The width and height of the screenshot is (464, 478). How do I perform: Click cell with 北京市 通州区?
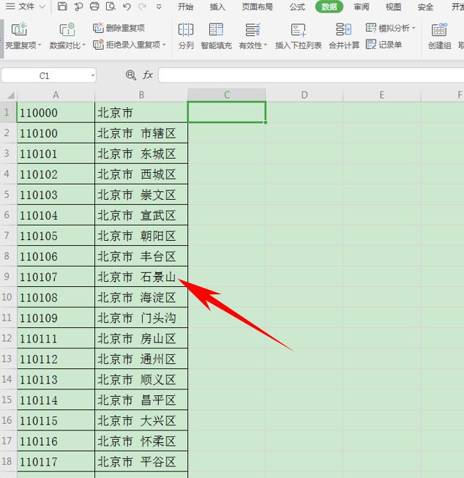[141, 359]
